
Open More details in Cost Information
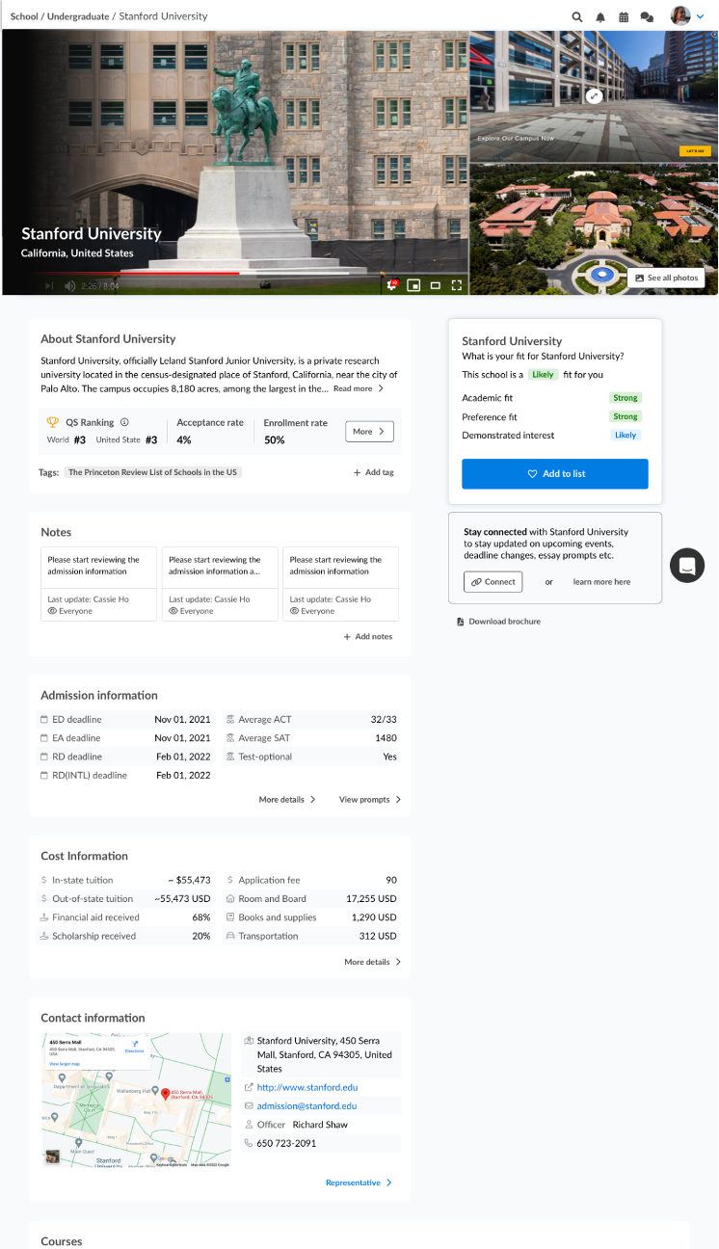tap(373, 962)
